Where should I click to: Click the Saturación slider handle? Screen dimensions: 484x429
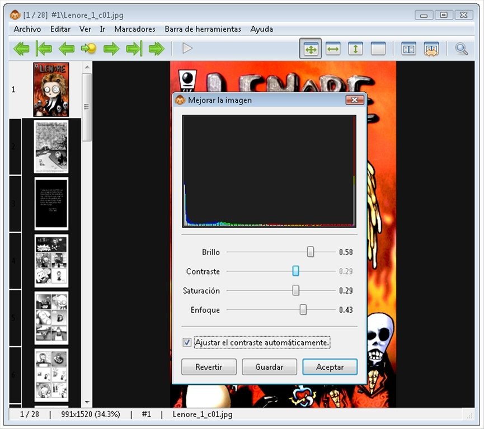295,290
